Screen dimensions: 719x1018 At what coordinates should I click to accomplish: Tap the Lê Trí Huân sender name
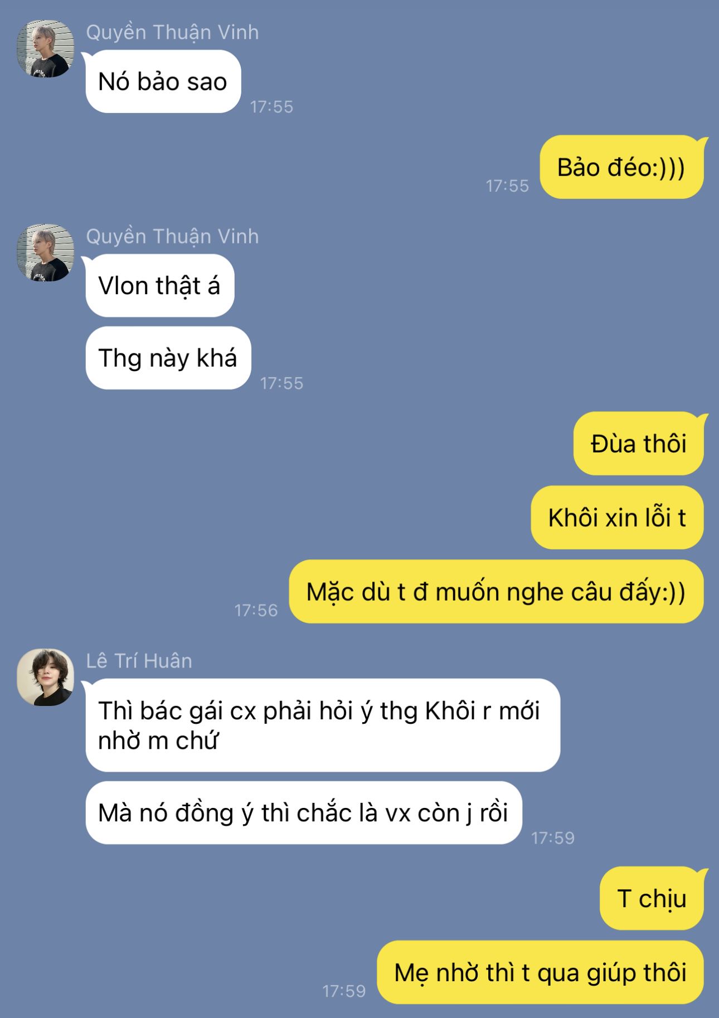tap(139, 661)
